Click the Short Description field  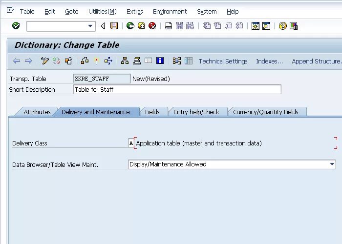coord(177,89)
